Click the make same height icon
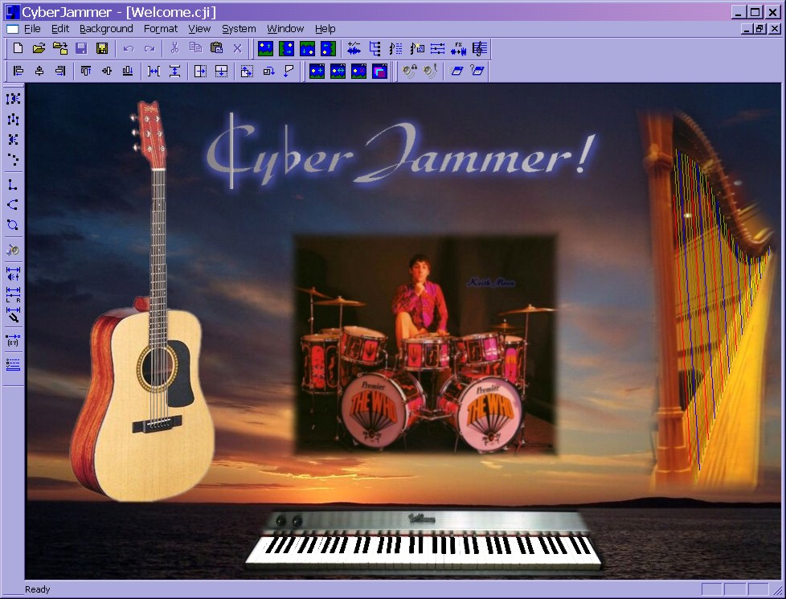This screenshot has height=599, width=786. click(222, 72)
